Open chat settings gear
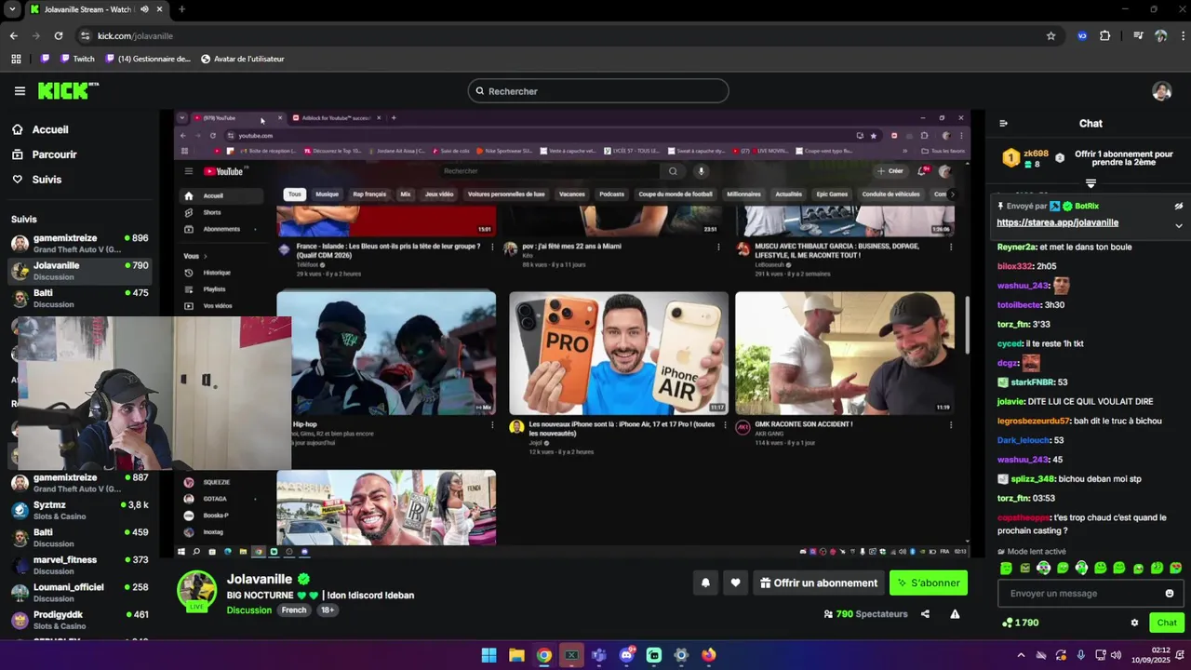 (1134, 623)
